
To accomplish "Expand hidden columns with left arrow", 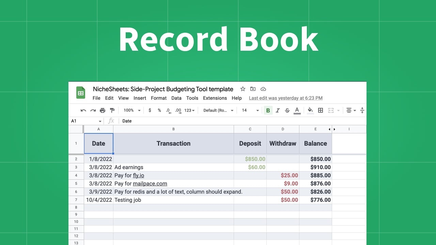I will [x=329, y=129].
